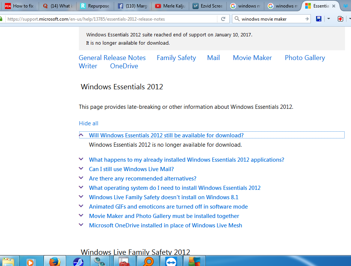Jump to the Photo Gallery section
This screenshot has height=266, width=351.
click(x=305, y=58)
